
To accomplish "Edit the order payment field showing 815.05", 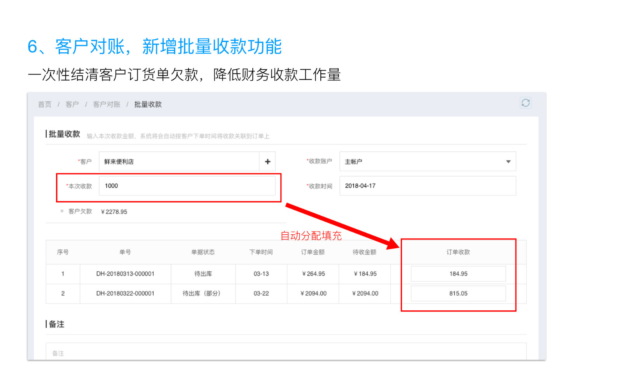I will click(x=458, y=294).
